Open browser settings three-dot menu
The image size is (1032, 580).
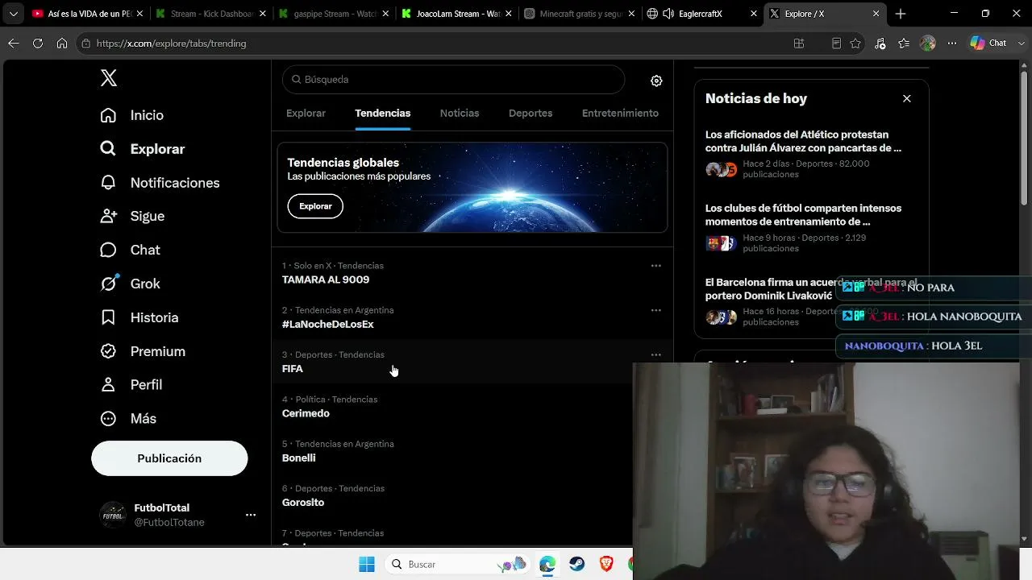pyautogui.click(x=952, y=43)
